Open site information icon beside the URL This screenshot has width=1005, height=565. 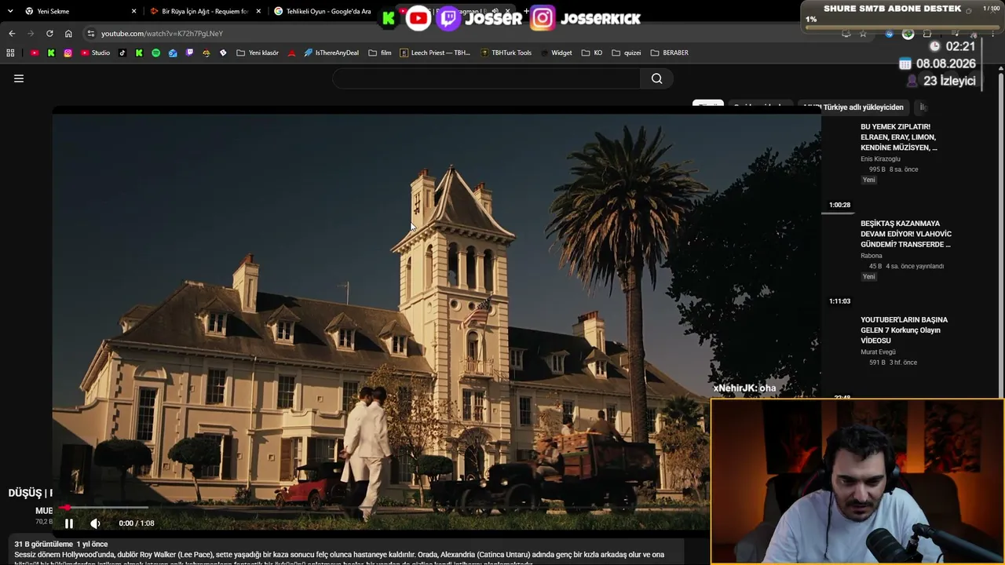pyautogui.click(x=91, y=34)
